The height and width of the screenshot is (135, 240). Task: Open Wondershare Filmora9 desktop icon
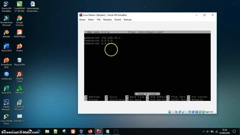pos(6,21)
